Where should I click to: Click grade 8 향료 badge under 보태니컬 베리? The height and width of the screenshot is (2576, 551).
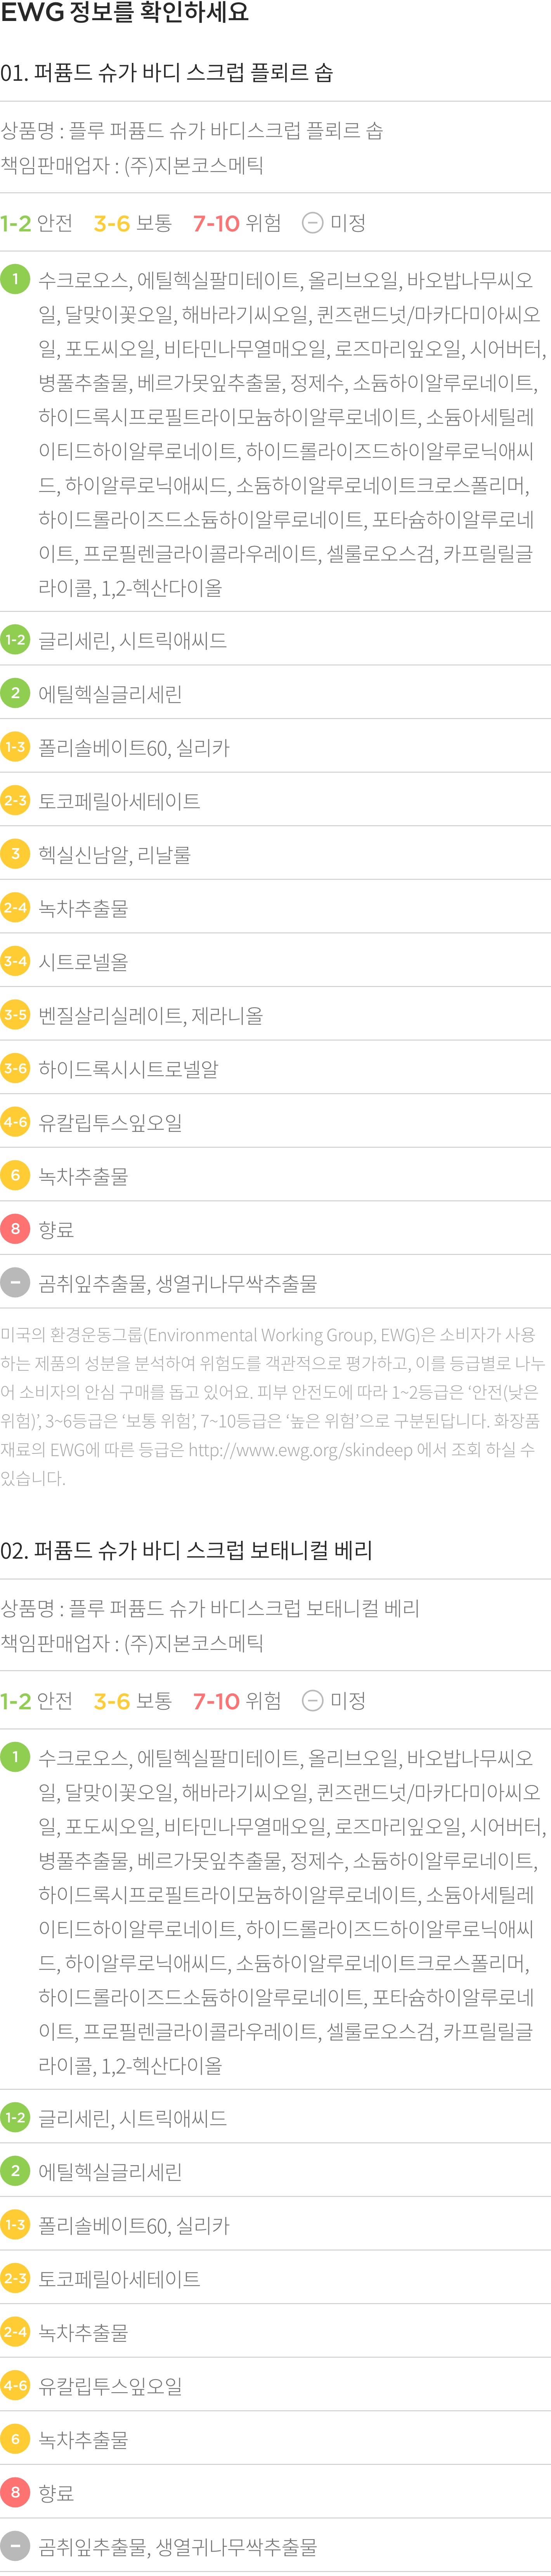point(15,2492)
